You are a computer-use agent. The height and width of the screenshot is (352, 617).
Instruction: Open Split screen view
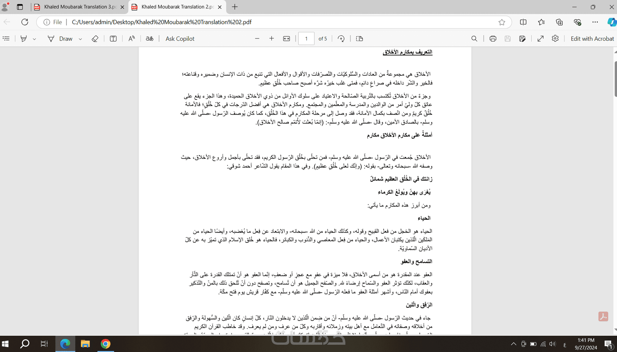point(523,22)
